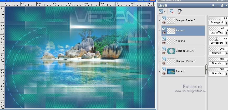Open Normale blend dropdown for Raster 1 layer
The height and width of the screenshot is (110, 228).
[x=227, y=74]
